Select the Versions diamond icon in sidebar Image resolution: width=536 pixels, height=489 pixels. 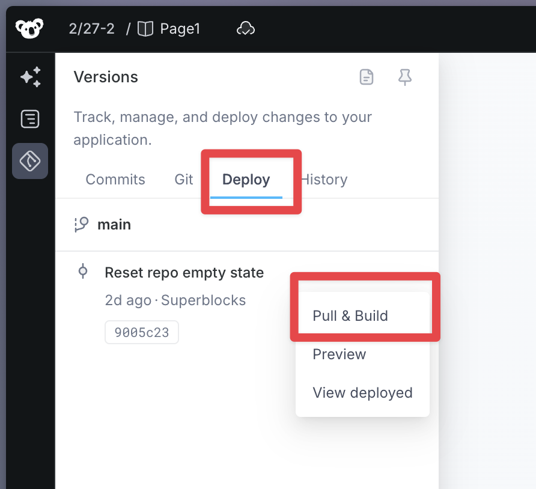coord(30,160)
